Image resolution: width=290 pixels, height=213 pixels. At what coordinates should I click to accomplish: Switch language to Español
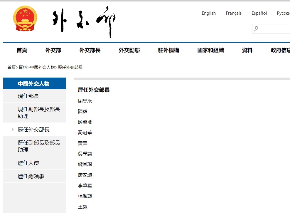[259, 13]
